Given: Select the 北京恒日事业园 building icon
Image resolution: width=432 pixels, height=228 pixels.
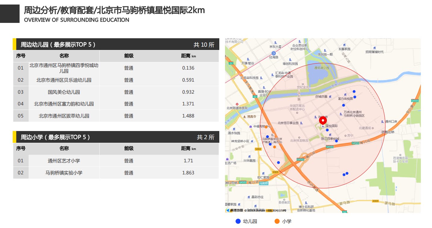Looking at the screenshot, I should [x=301, y=123].
